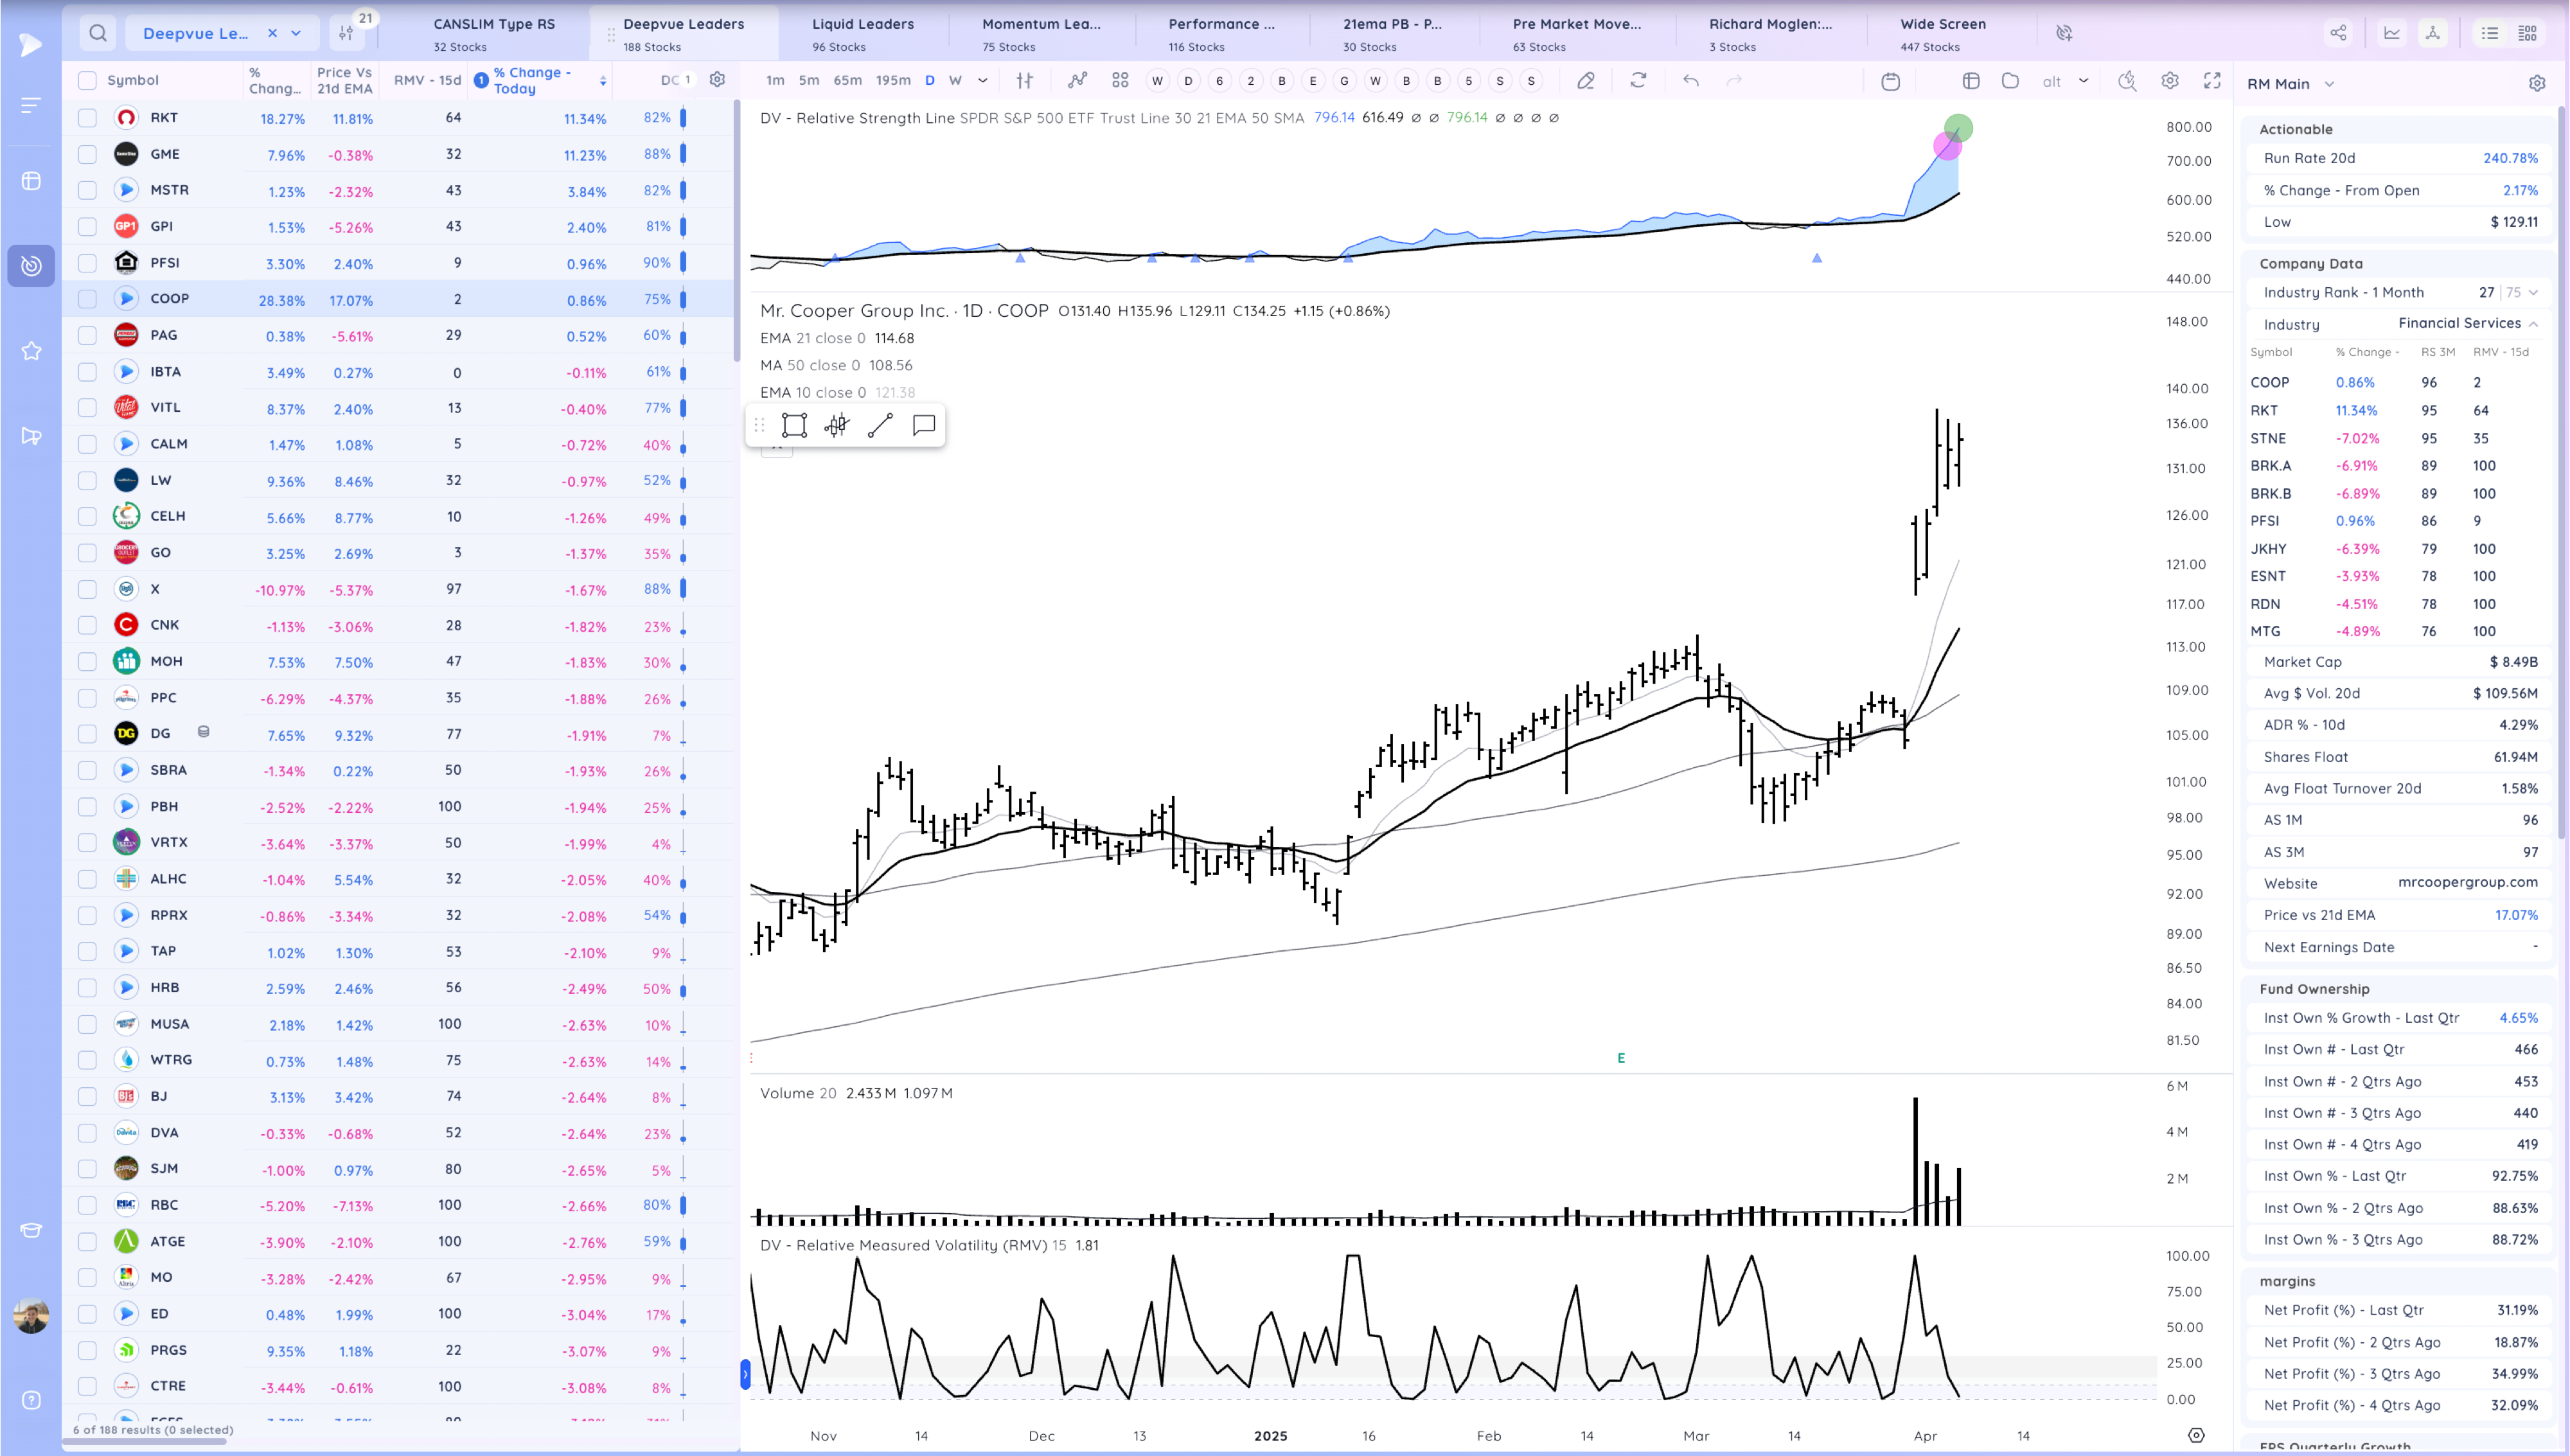The image size is (2570, 1456).
Task: Check the GME row checkbox
Action: point(88,154)
